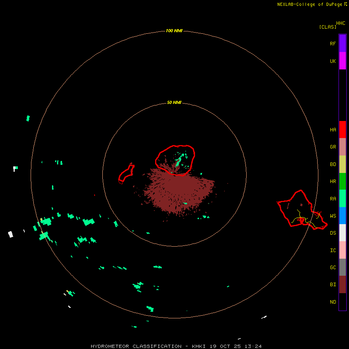This screenshot has height=349, width=349.
Task: Click the small red-outlined island west of center
Action: tap(126, 174)
